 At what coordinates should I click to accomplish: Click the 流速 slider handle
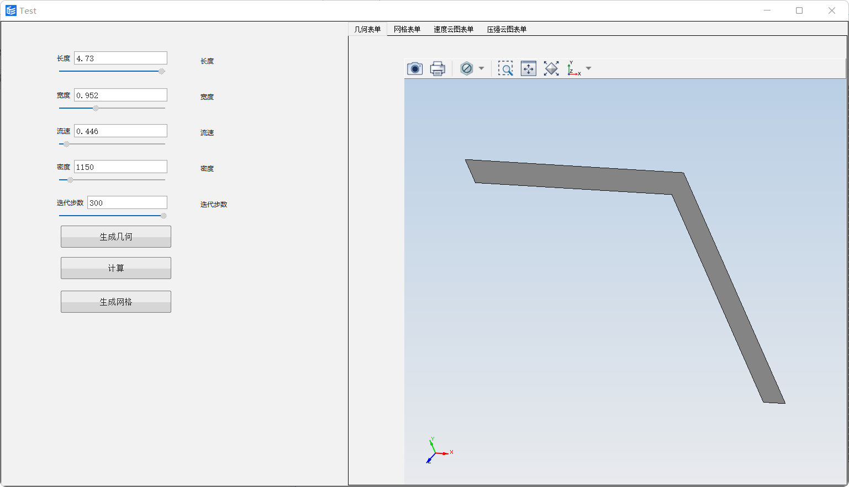pyautogui.click(x=66, y=144)
